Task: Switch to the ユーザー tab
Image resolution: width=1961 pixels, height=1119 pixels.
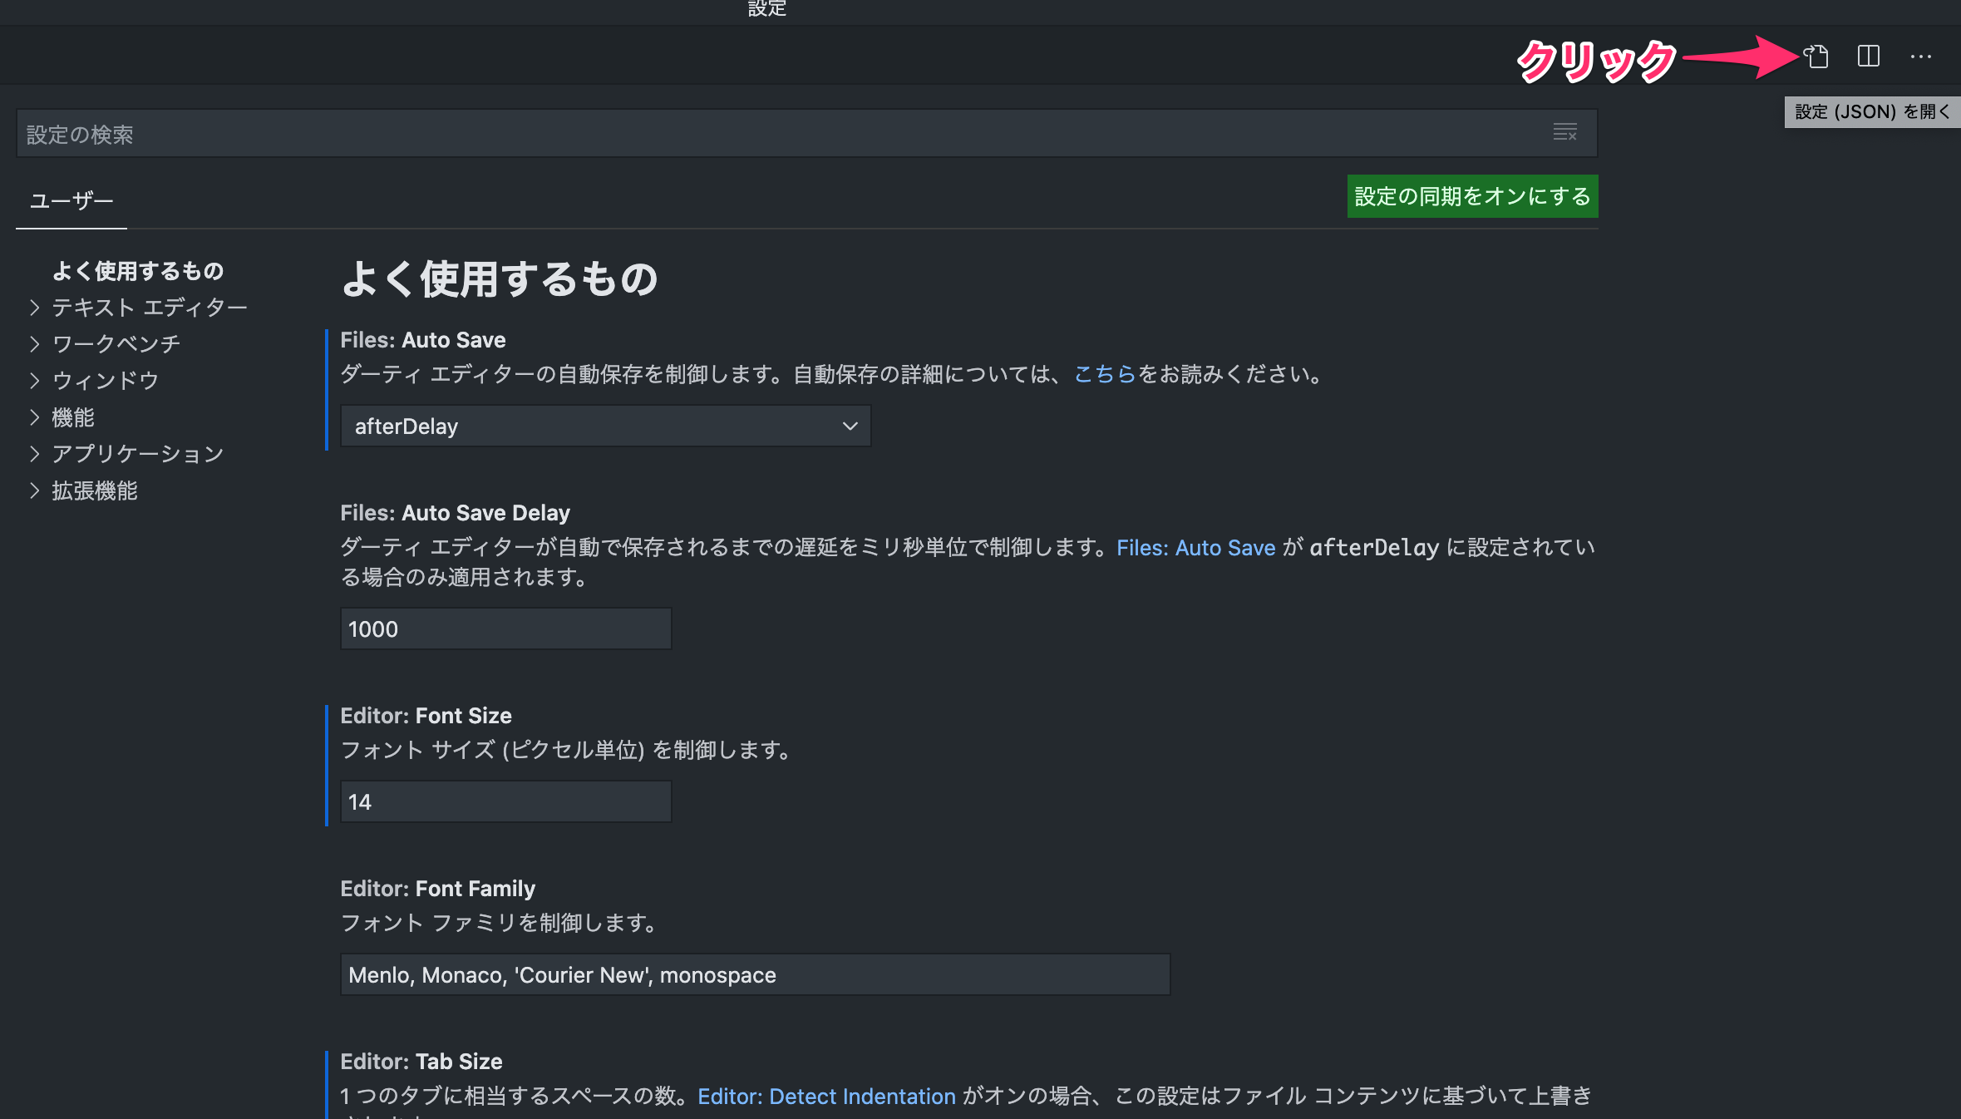Action: point(71,200)
